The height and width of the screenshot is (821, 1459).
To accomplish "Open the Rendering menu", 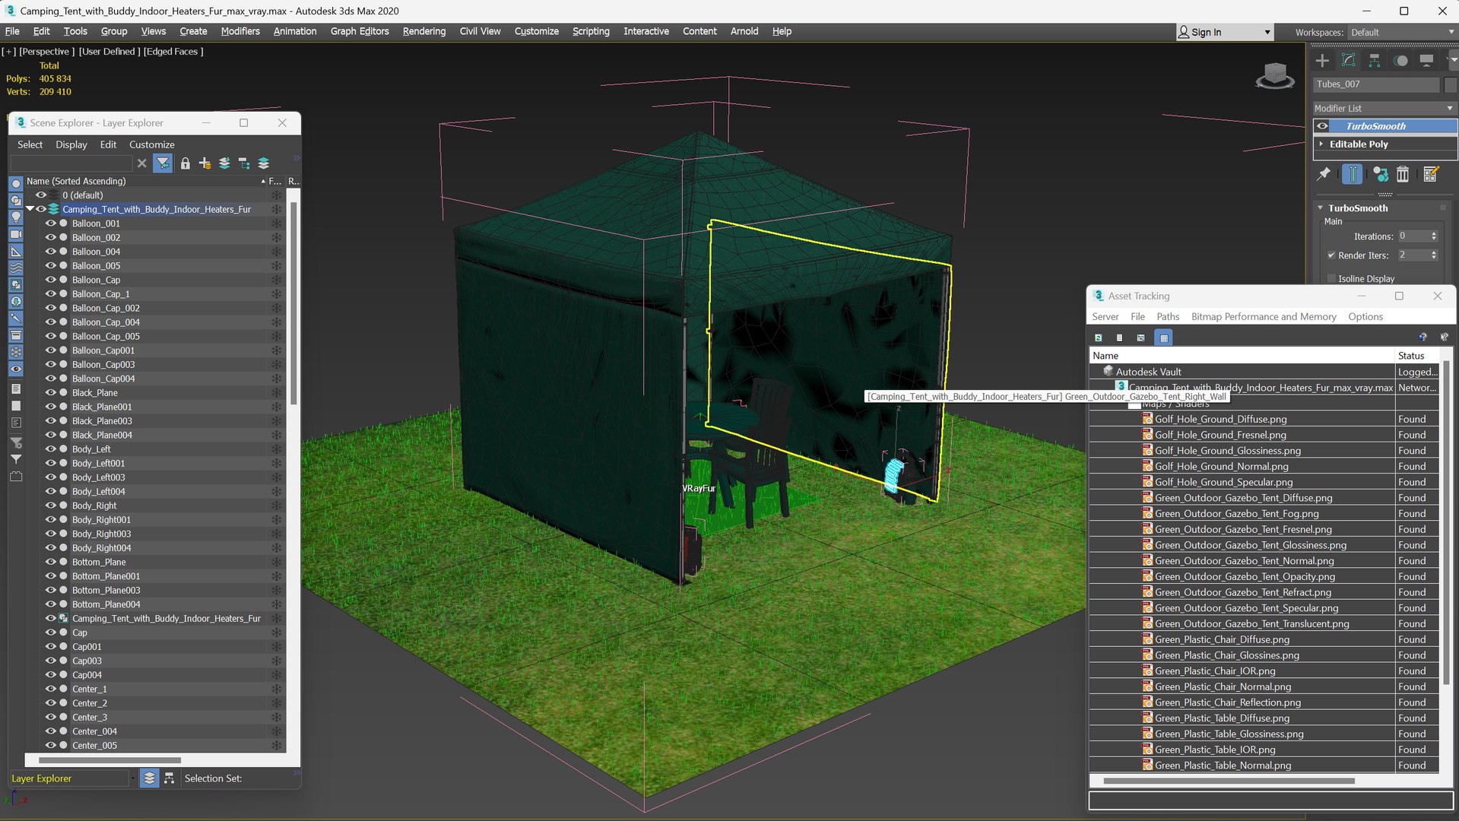I will [424, 31].
